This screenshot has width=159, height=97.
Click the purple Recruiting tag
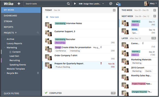[x=60, y=43]
